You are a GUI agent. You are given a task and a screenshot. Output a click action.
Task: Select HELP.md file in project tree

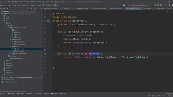(x=8, y=68)
